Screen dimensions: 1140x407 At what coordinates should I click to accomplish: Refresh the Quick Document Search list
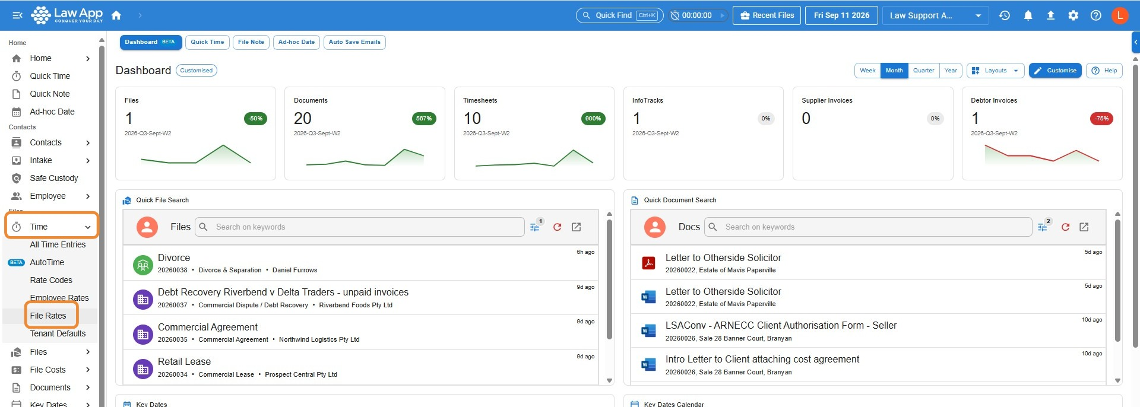click(x=1065, y=227)
